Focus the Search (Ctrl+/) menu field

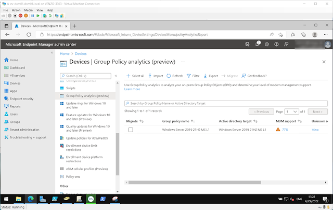85,76
